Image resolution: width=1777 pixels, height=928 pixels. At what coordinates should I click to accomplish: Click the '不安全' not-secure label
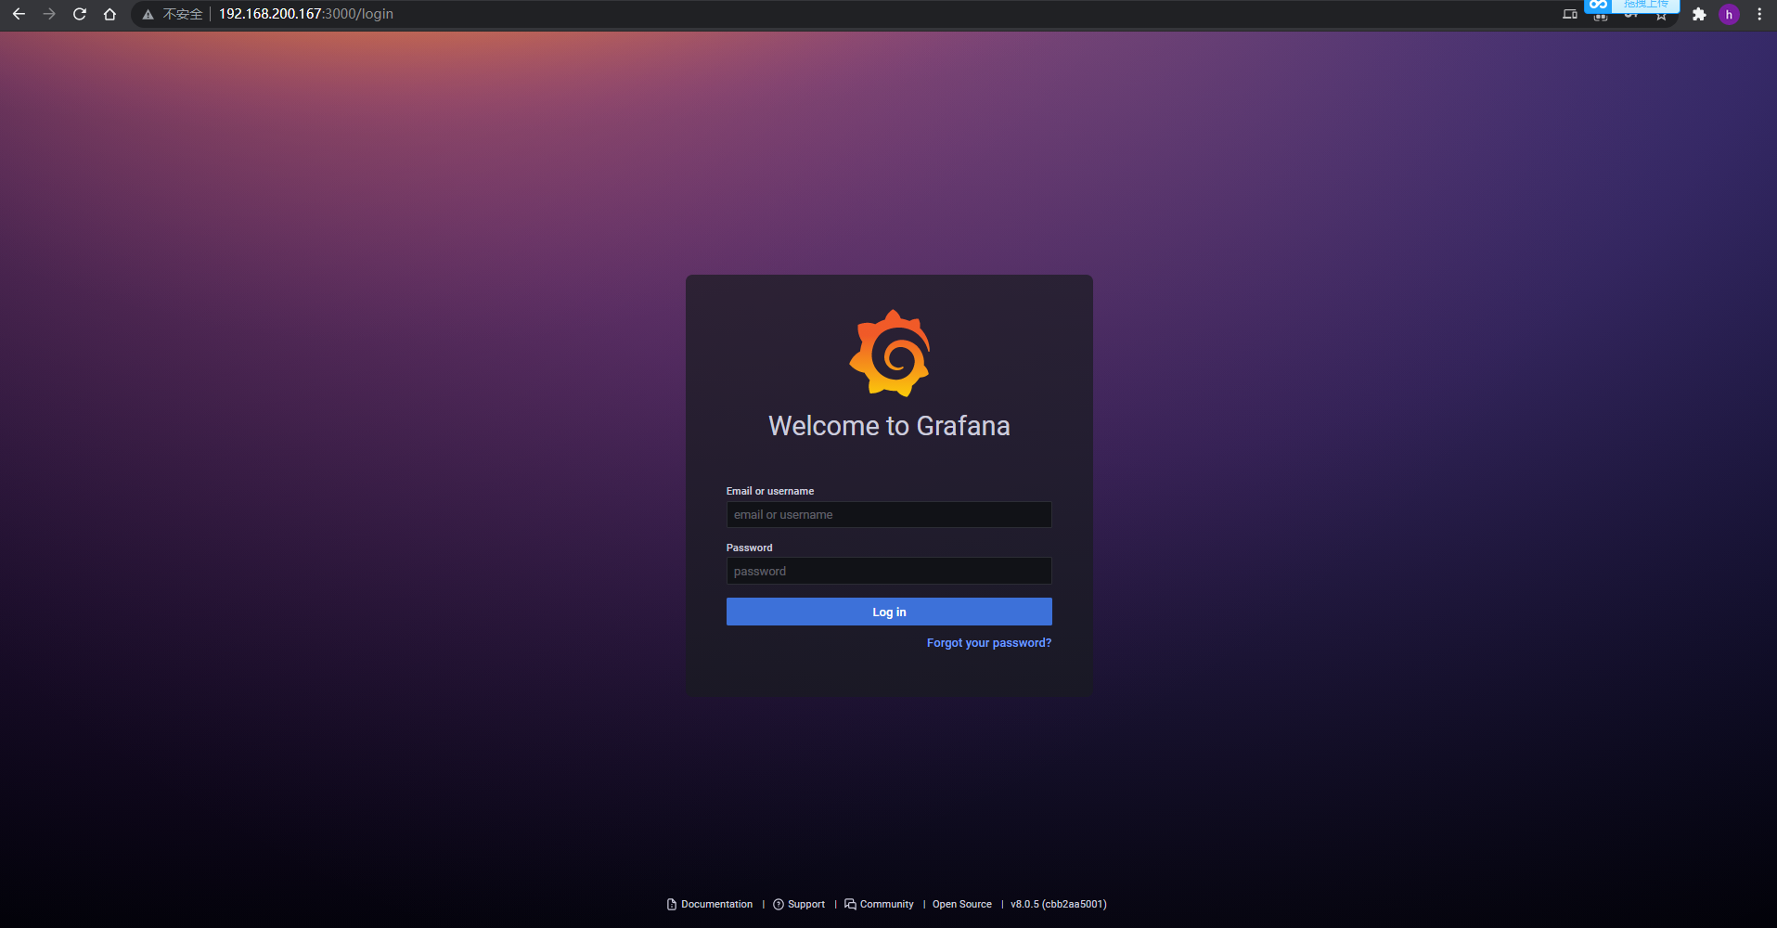click(183, 15)
